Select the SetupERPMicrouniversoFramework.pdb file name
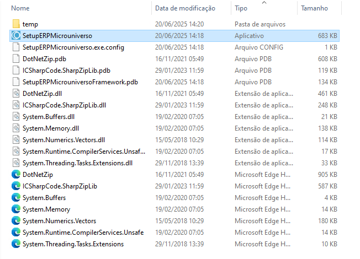The image size is (360, 259). [80, 82]
